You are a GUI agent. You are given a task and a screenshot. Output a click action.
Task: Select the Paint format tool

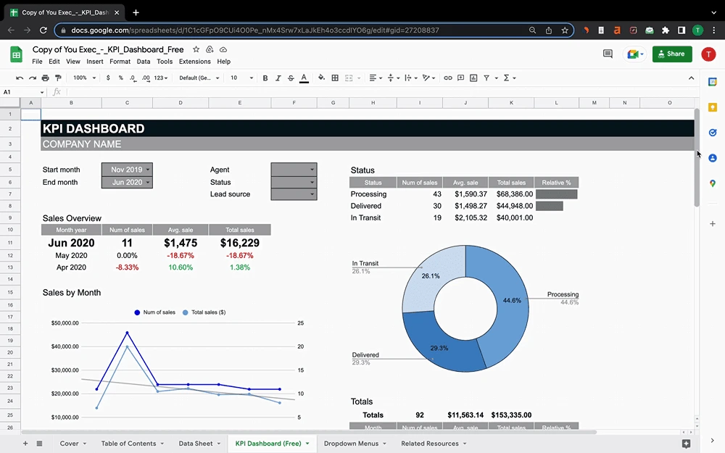click(x=58, y=78)
